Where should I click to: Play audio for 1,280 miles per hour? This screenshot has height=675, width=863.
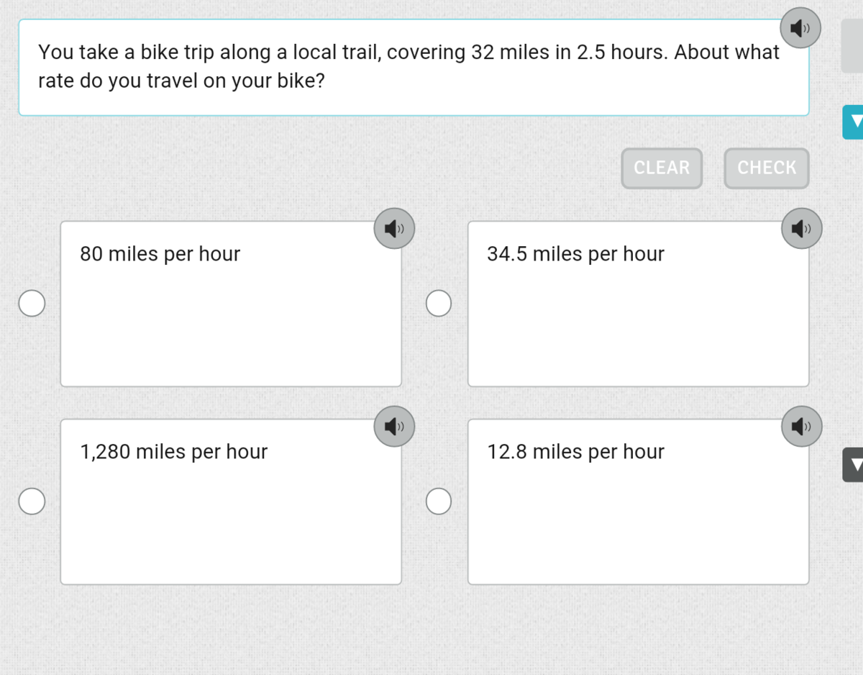[x=394, y=426]
